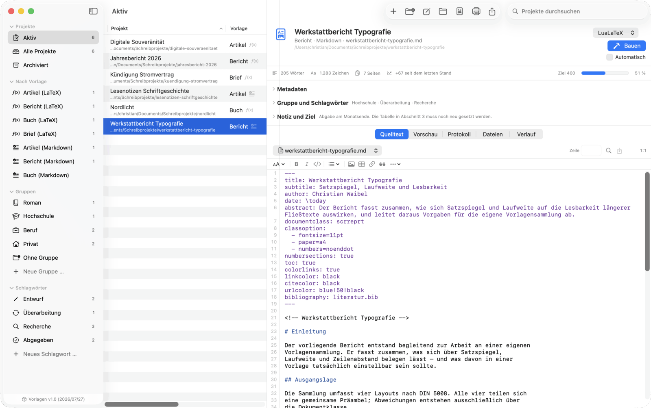651x408 pixels.
Task: Sort by the Vorlage column header
Action: pyautogui.click(x=247, y=28)
